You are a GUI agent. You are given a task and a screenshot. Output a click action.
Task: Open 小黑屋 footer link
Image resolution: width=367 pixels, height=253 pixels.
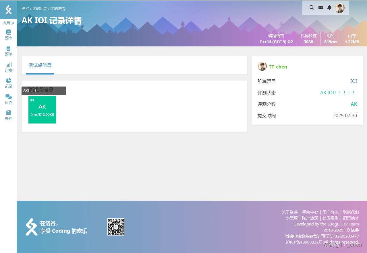point(291,218)
